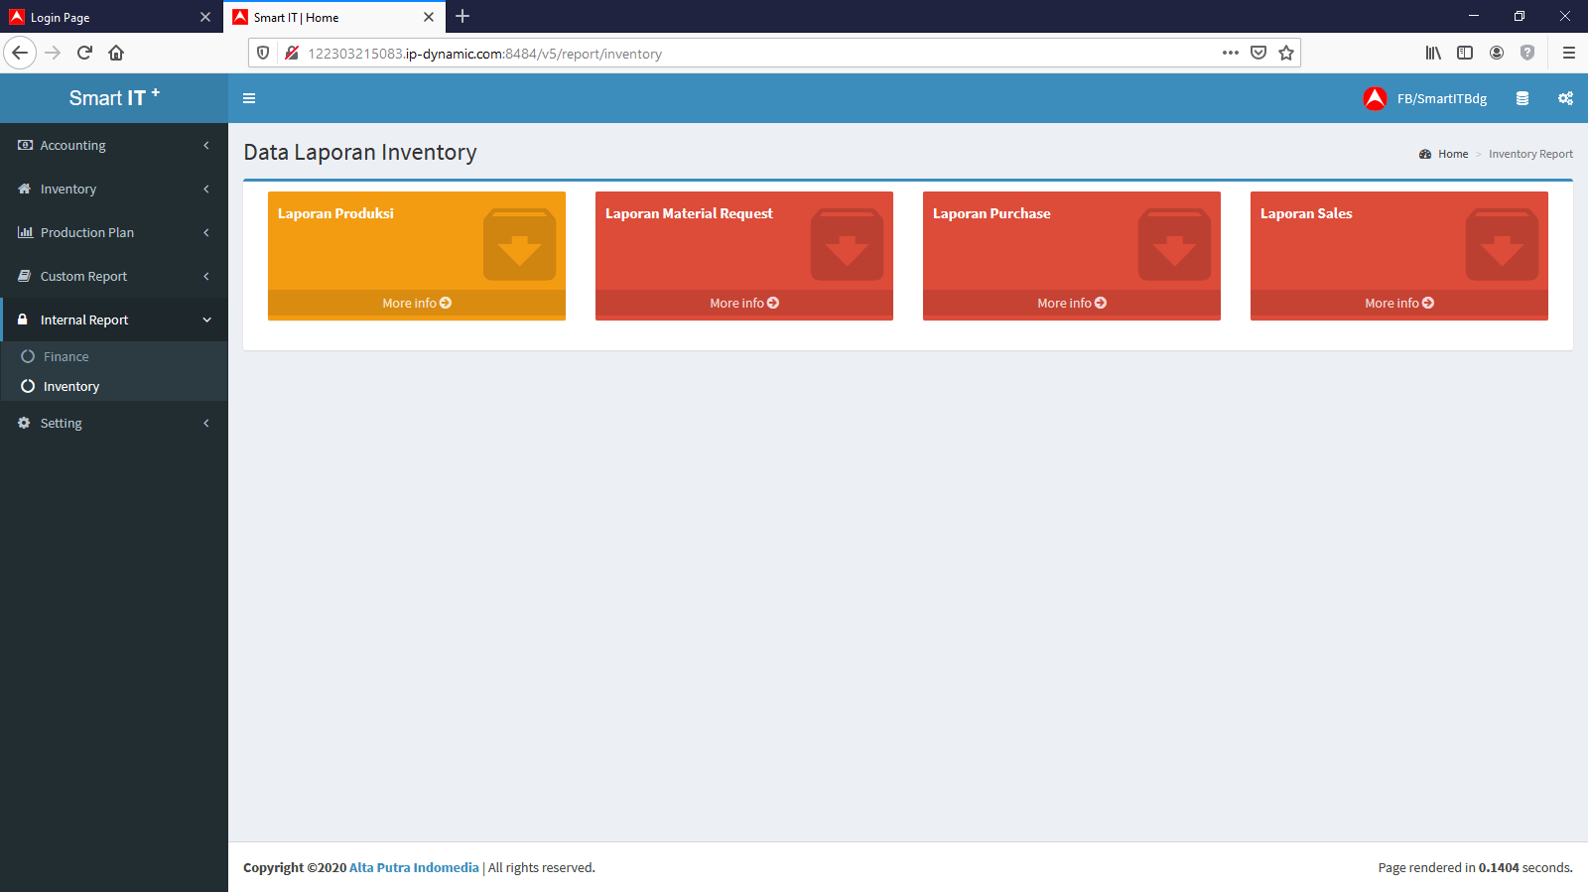Switch to the Login Page tab
The width and height of the screenshot is (1588, 893).
tap(99, 17)
